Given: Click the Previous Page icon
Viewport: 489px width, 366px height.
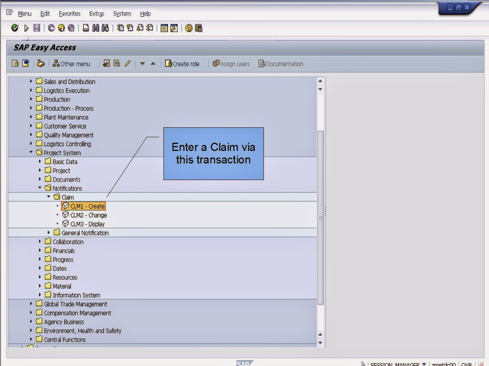Looking at the screenshot, I should point(130,28).
